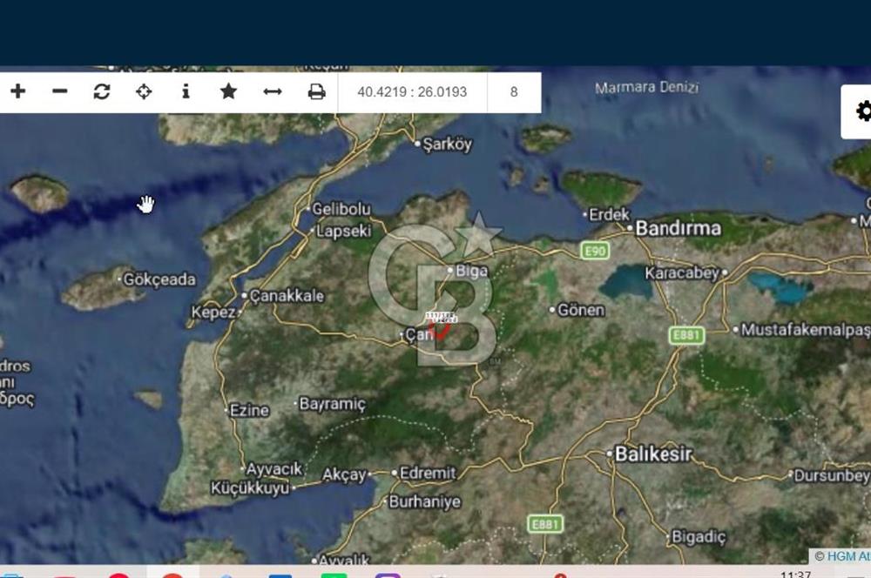Click the Gelibolu town label
This screenshot has height=578, width=871.
[341, 209]
